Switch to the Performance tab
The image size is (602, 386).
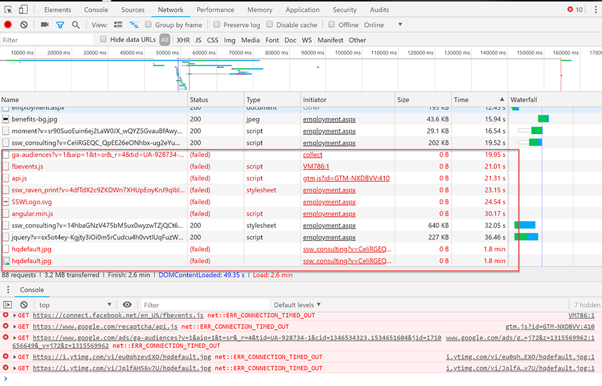tap(215, 10)
